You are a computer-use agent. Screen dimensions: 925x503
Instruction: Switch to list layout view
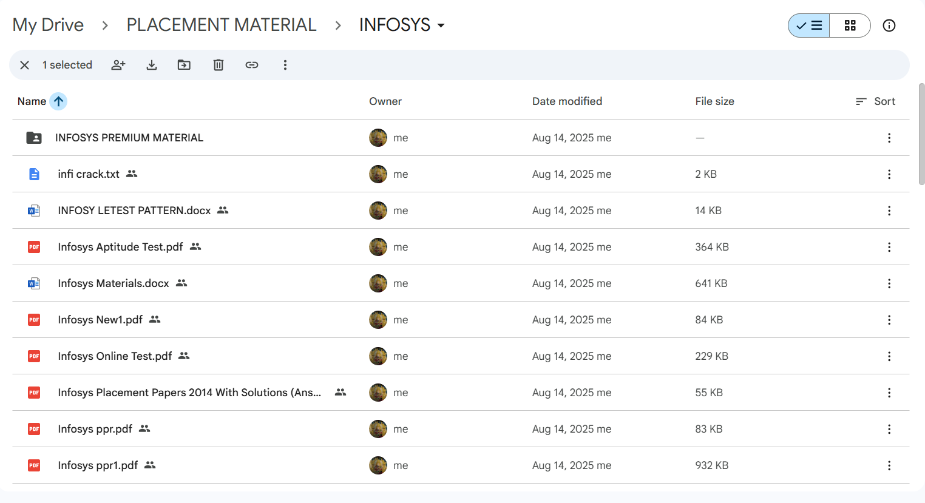click(809, 25)
